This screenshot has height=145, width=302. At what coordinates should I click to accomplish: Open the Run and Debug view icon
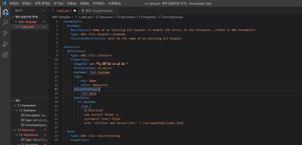[5, 44]
